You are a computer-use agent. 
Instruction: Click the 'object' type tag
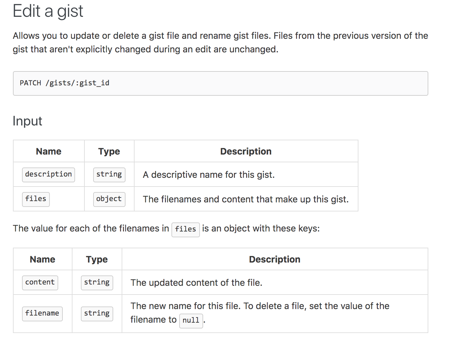coord(109,199)
